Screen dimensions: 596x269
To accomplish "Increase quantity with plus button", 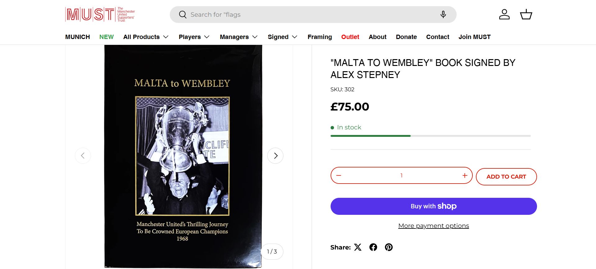I will point(465,176).
